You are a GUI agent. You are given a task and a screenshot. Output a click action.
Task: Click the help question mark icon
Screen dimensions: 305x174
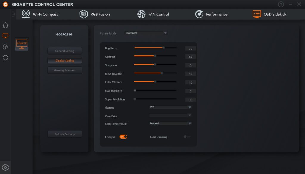tap(281, 4)
